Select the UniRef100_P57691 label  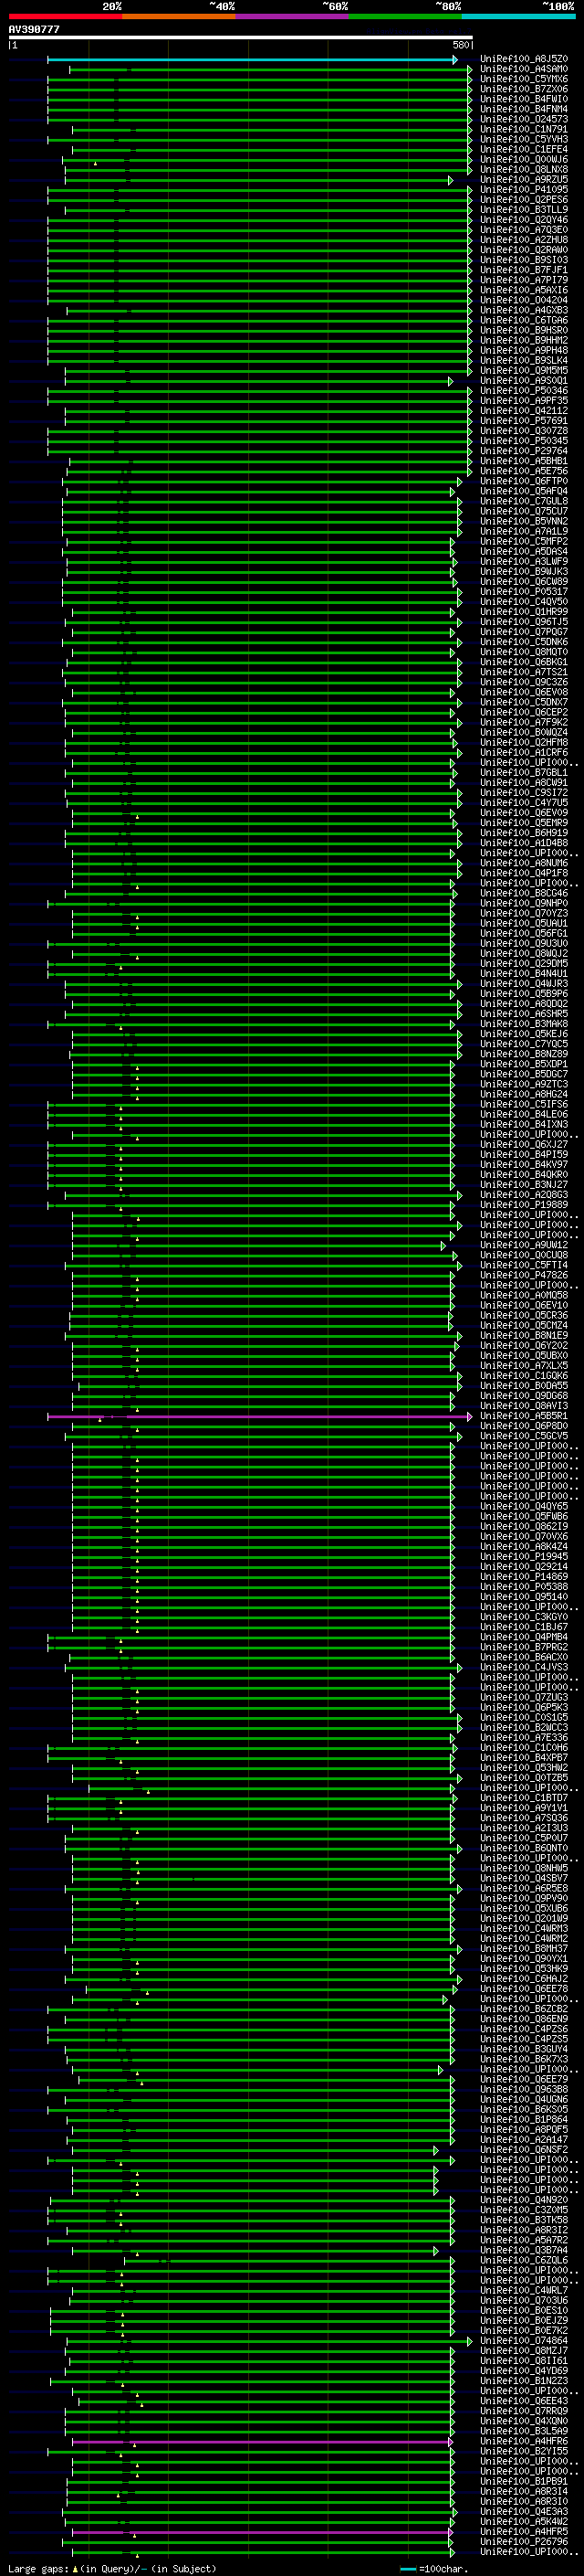pos(524,421)
